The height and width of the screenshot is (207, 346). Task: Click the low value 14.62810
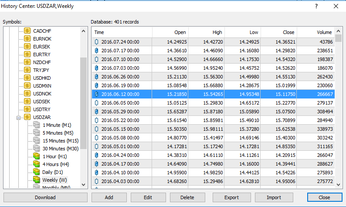pos(249,181)
